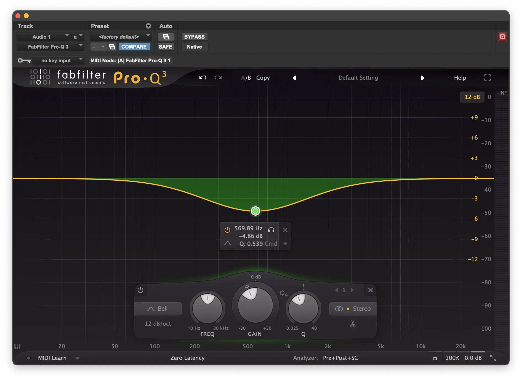
Task: Expand the band popup dropdown arrow
Action: (x=285, y=243)
